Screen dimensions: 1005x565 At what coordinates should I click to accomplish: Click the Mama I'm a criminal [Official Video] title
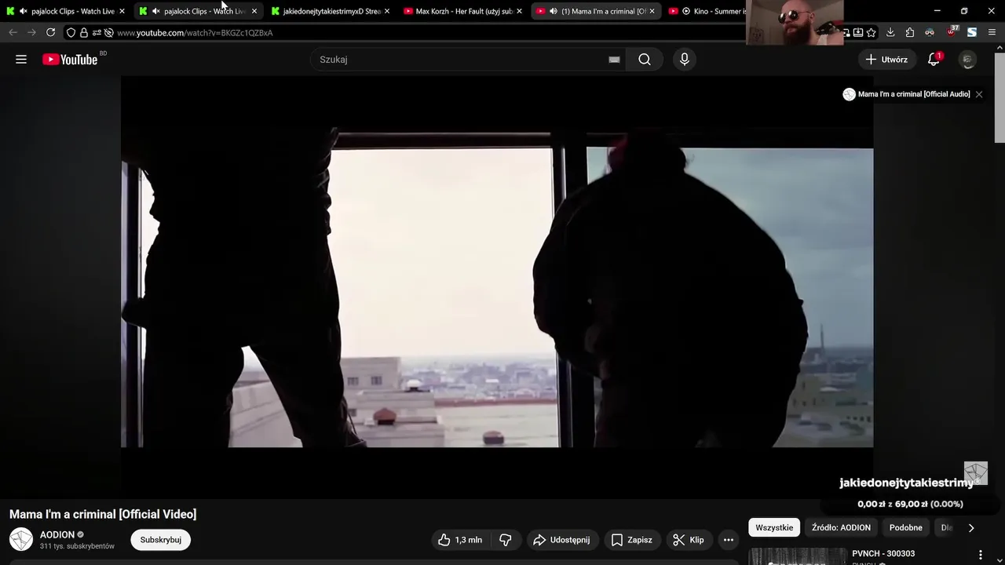[x=103, y=514]
